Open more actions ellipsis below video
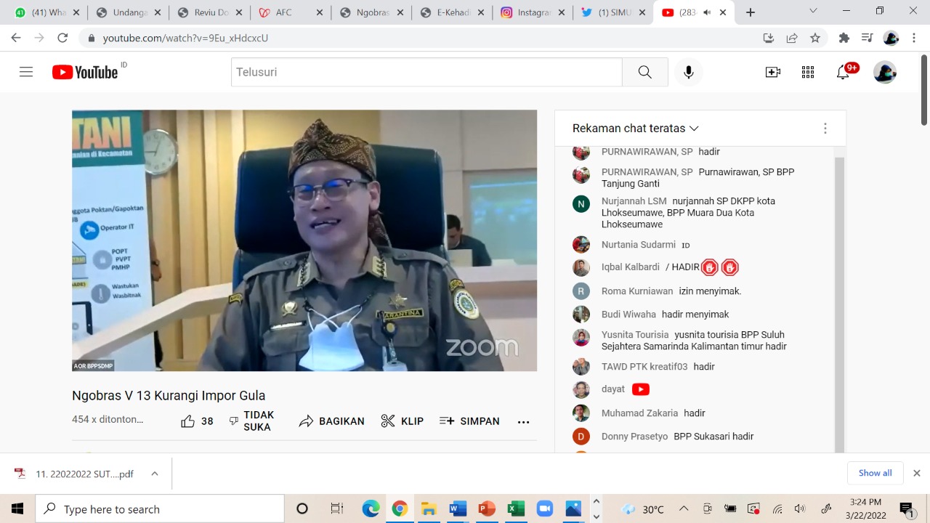Image resolution: width=930 pixels, height=523 pixels. tap(523, 421)
